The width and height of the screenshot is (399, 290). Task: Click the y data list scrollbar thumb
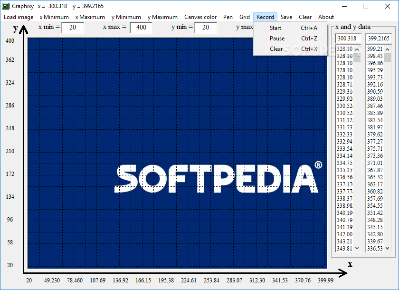point(387,58)
